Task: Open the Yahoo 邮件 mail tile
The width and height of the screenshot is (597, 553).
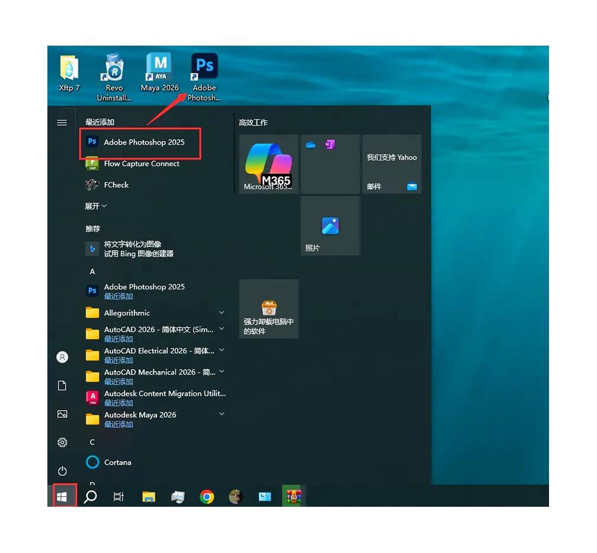Action: tap(392, 164)
